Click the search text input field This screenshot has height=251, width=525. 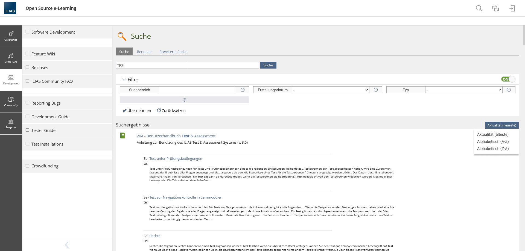point(187,65)
